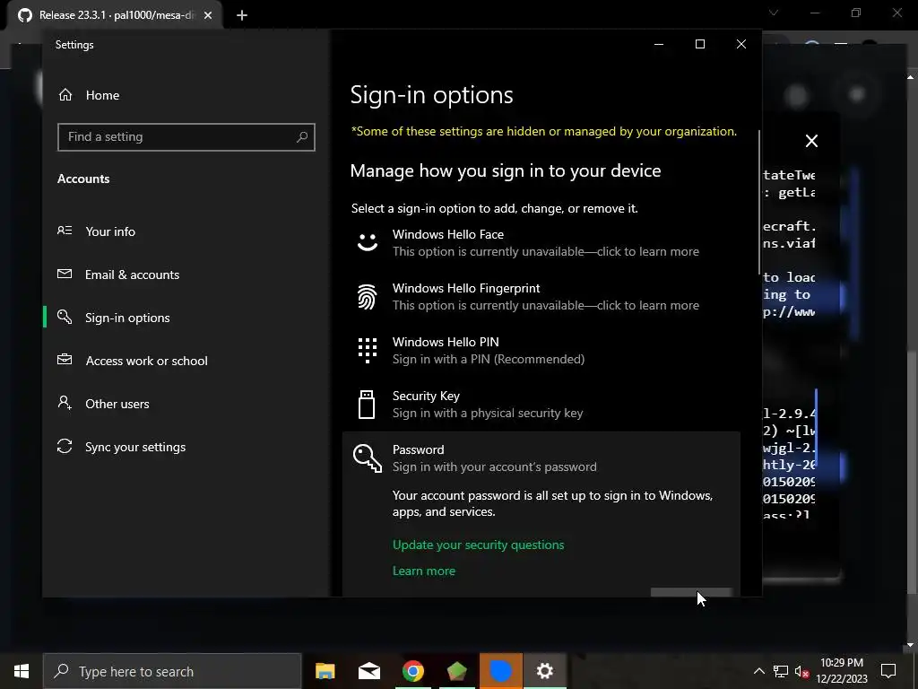
Task: Open the Mail app from taskbar
Action: click(x=368, y=671)
